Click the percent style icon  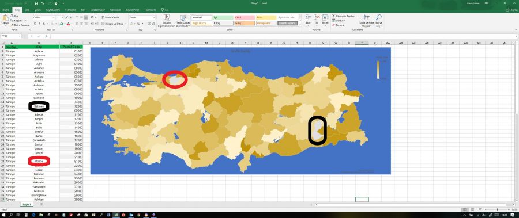tap(138, 24)
